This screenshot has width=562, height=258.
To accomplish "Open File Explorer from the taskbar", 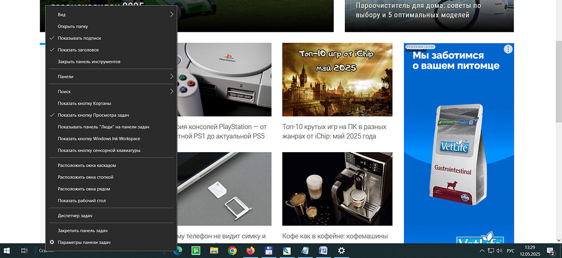I will click(x=214, y=250).
